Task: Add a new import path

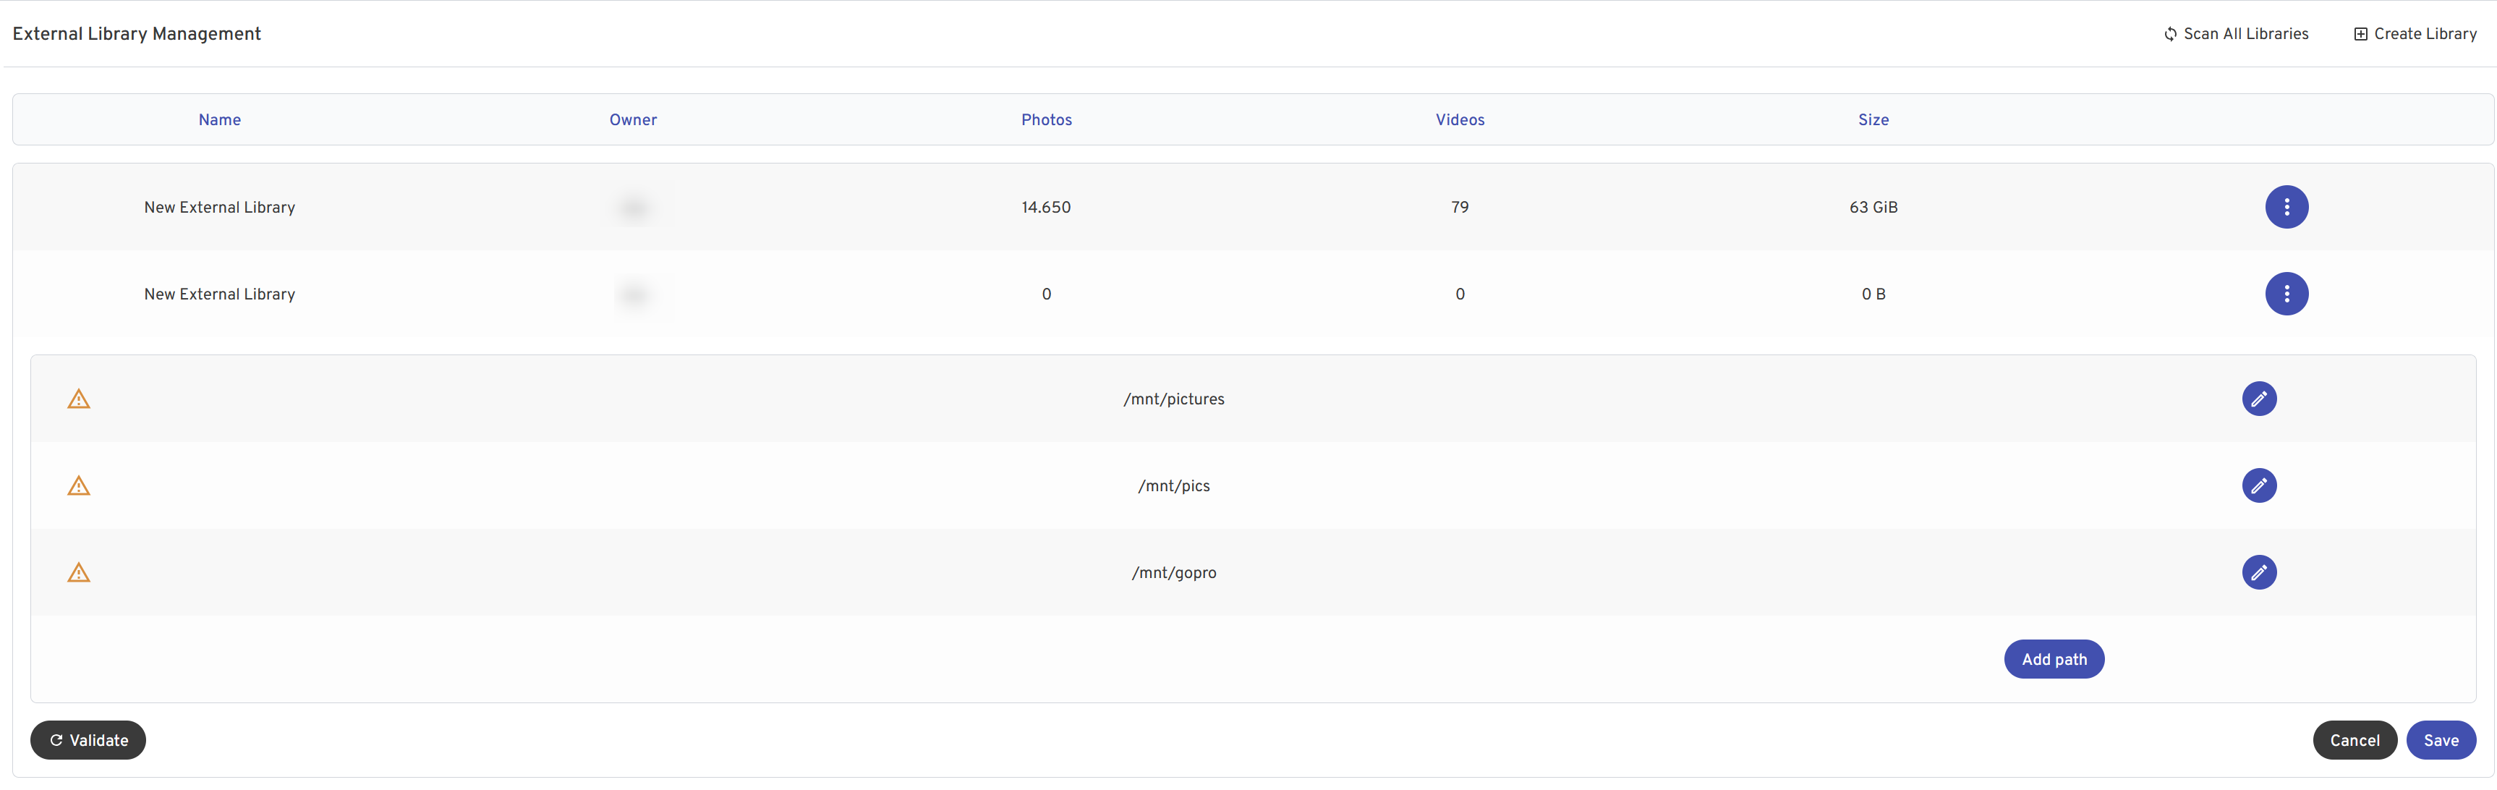Action: [x=2054, y=659]
